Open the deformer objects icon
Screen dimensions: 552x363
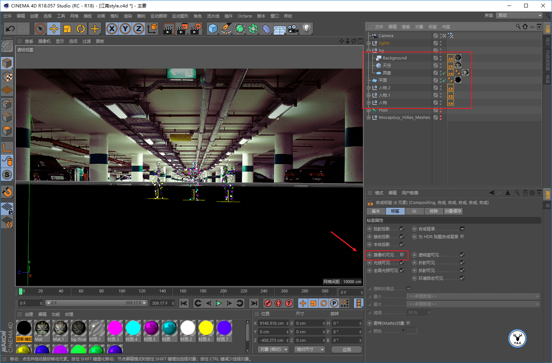267,29
